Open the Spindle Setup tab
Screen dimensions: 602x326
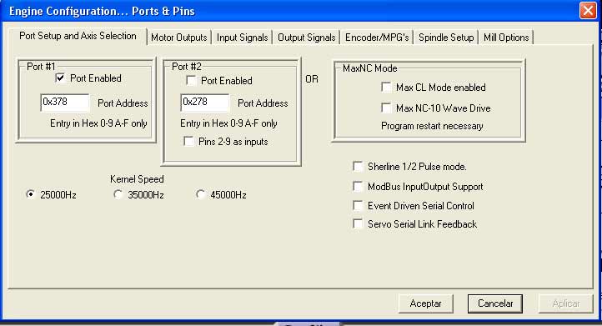[x=446, y=38]
